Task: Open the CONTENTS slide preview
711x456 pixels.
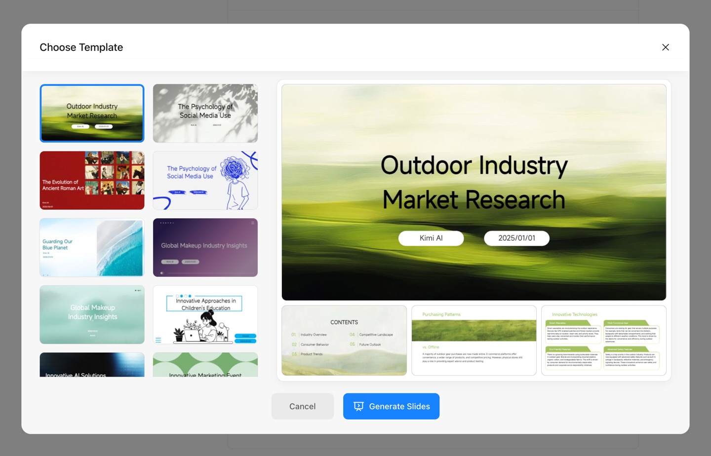Action: [344, 341]
